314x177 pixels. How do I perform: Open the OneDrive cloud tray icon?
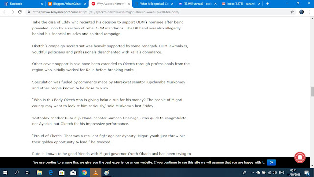[258, 173]
